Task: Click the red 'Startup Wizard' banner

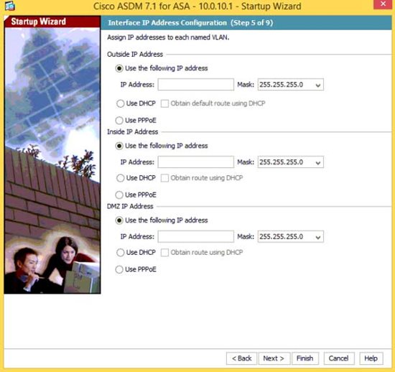Action: tap(52, 22)
